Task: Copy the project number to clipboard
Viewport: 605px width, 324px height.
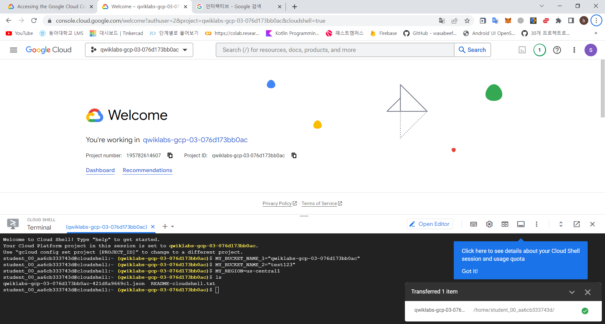Action: 170,155
